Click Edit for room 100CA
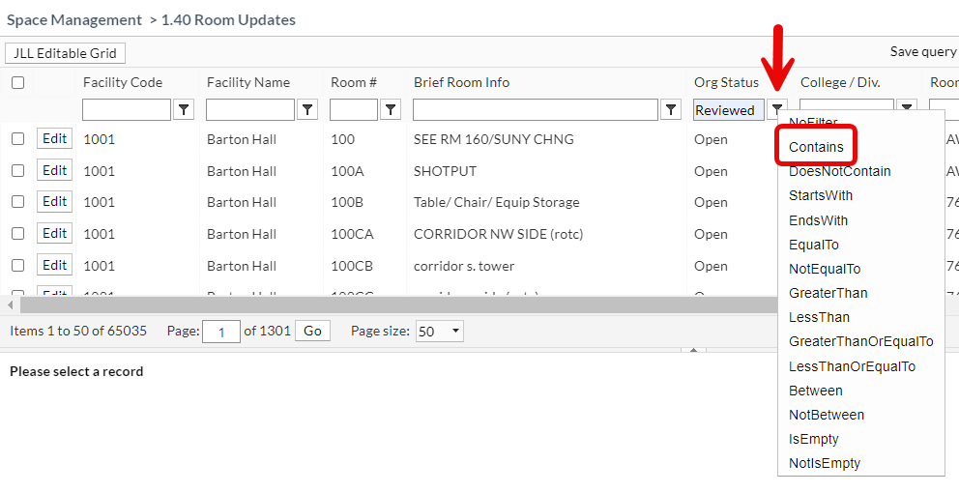Image resolution: width=959 pixels, height=493 pixels. click(54, 233)
